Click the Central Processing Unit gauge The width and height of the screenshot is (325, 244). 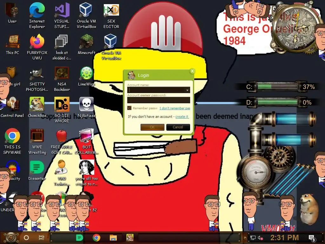coord(256,173)
